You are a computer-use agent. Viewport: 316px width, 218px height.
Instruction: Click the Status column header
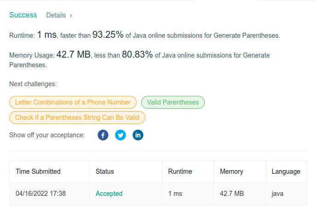point(105,171)
